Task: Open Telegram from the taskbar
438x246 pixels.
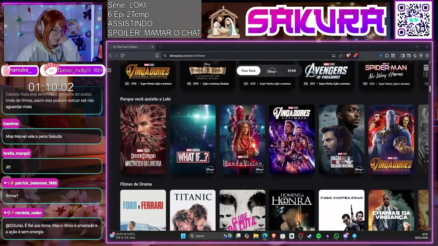Action: click(354, 236)
